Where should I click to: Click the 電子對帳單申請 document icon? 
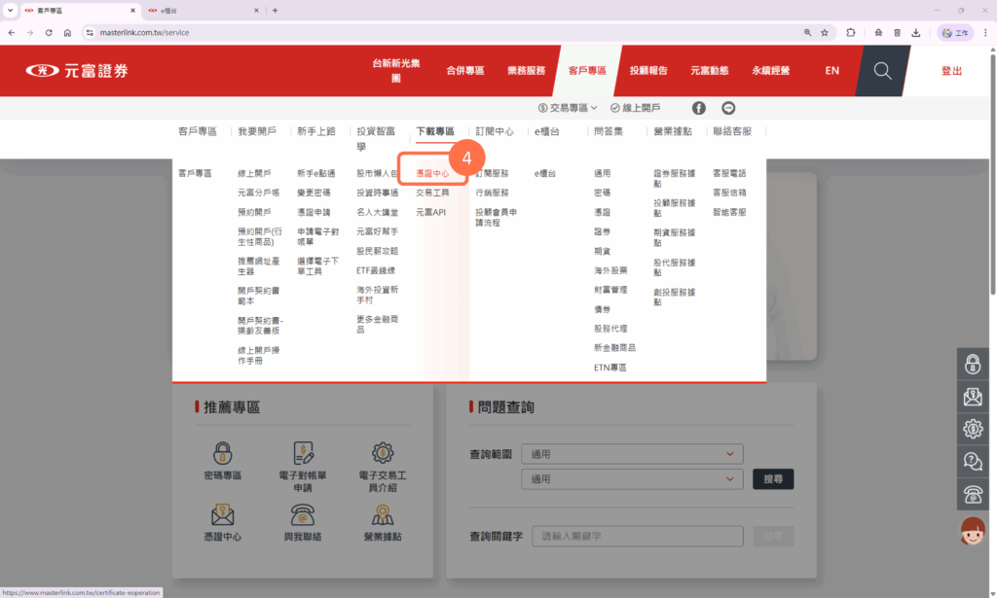(303, 453)
